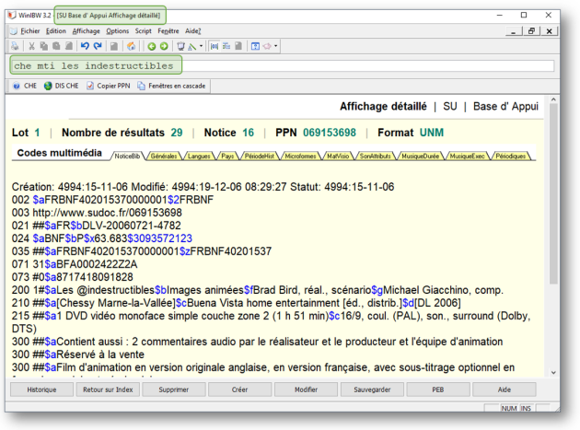
Task: Go back with the green left arrow
Action: pyautogui.click(x=151, y=46)
